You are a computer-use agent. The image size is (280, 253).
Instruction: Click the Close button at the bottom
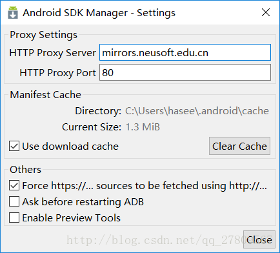pos(259,239)
